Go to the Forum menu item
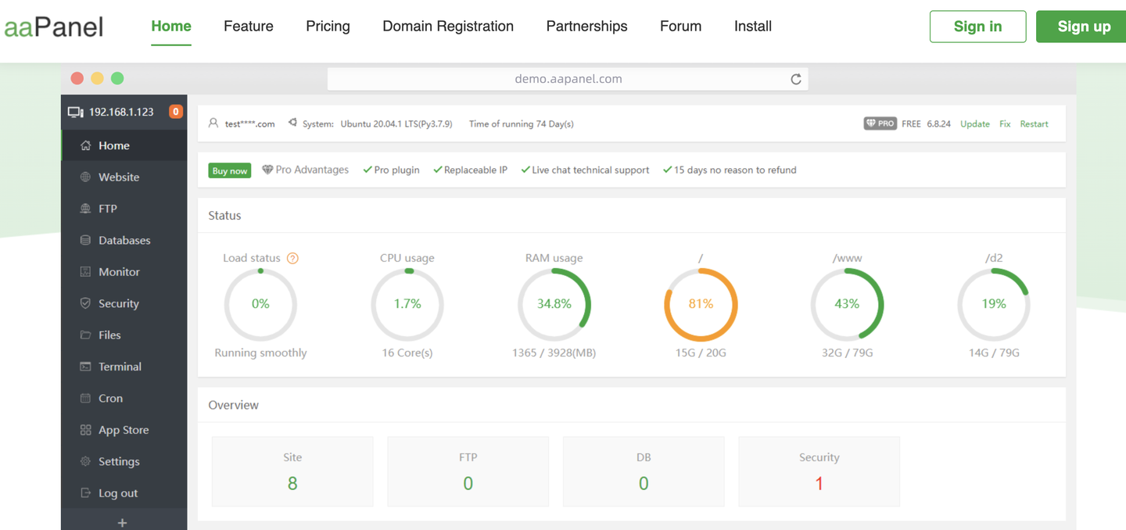Viewport: 1126px width, 530px height. coord(680,27)
